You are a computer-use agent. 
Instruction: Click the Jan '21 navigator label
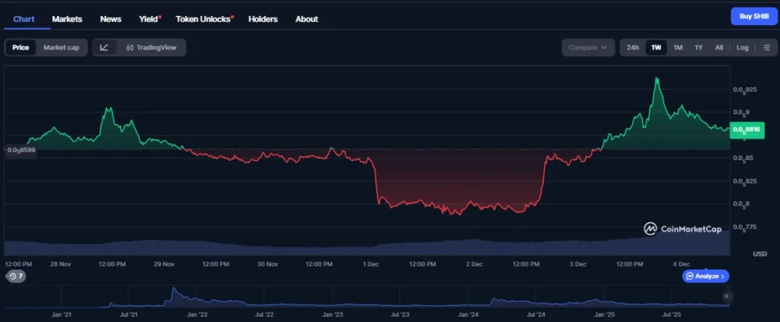[x=61, y=314]
